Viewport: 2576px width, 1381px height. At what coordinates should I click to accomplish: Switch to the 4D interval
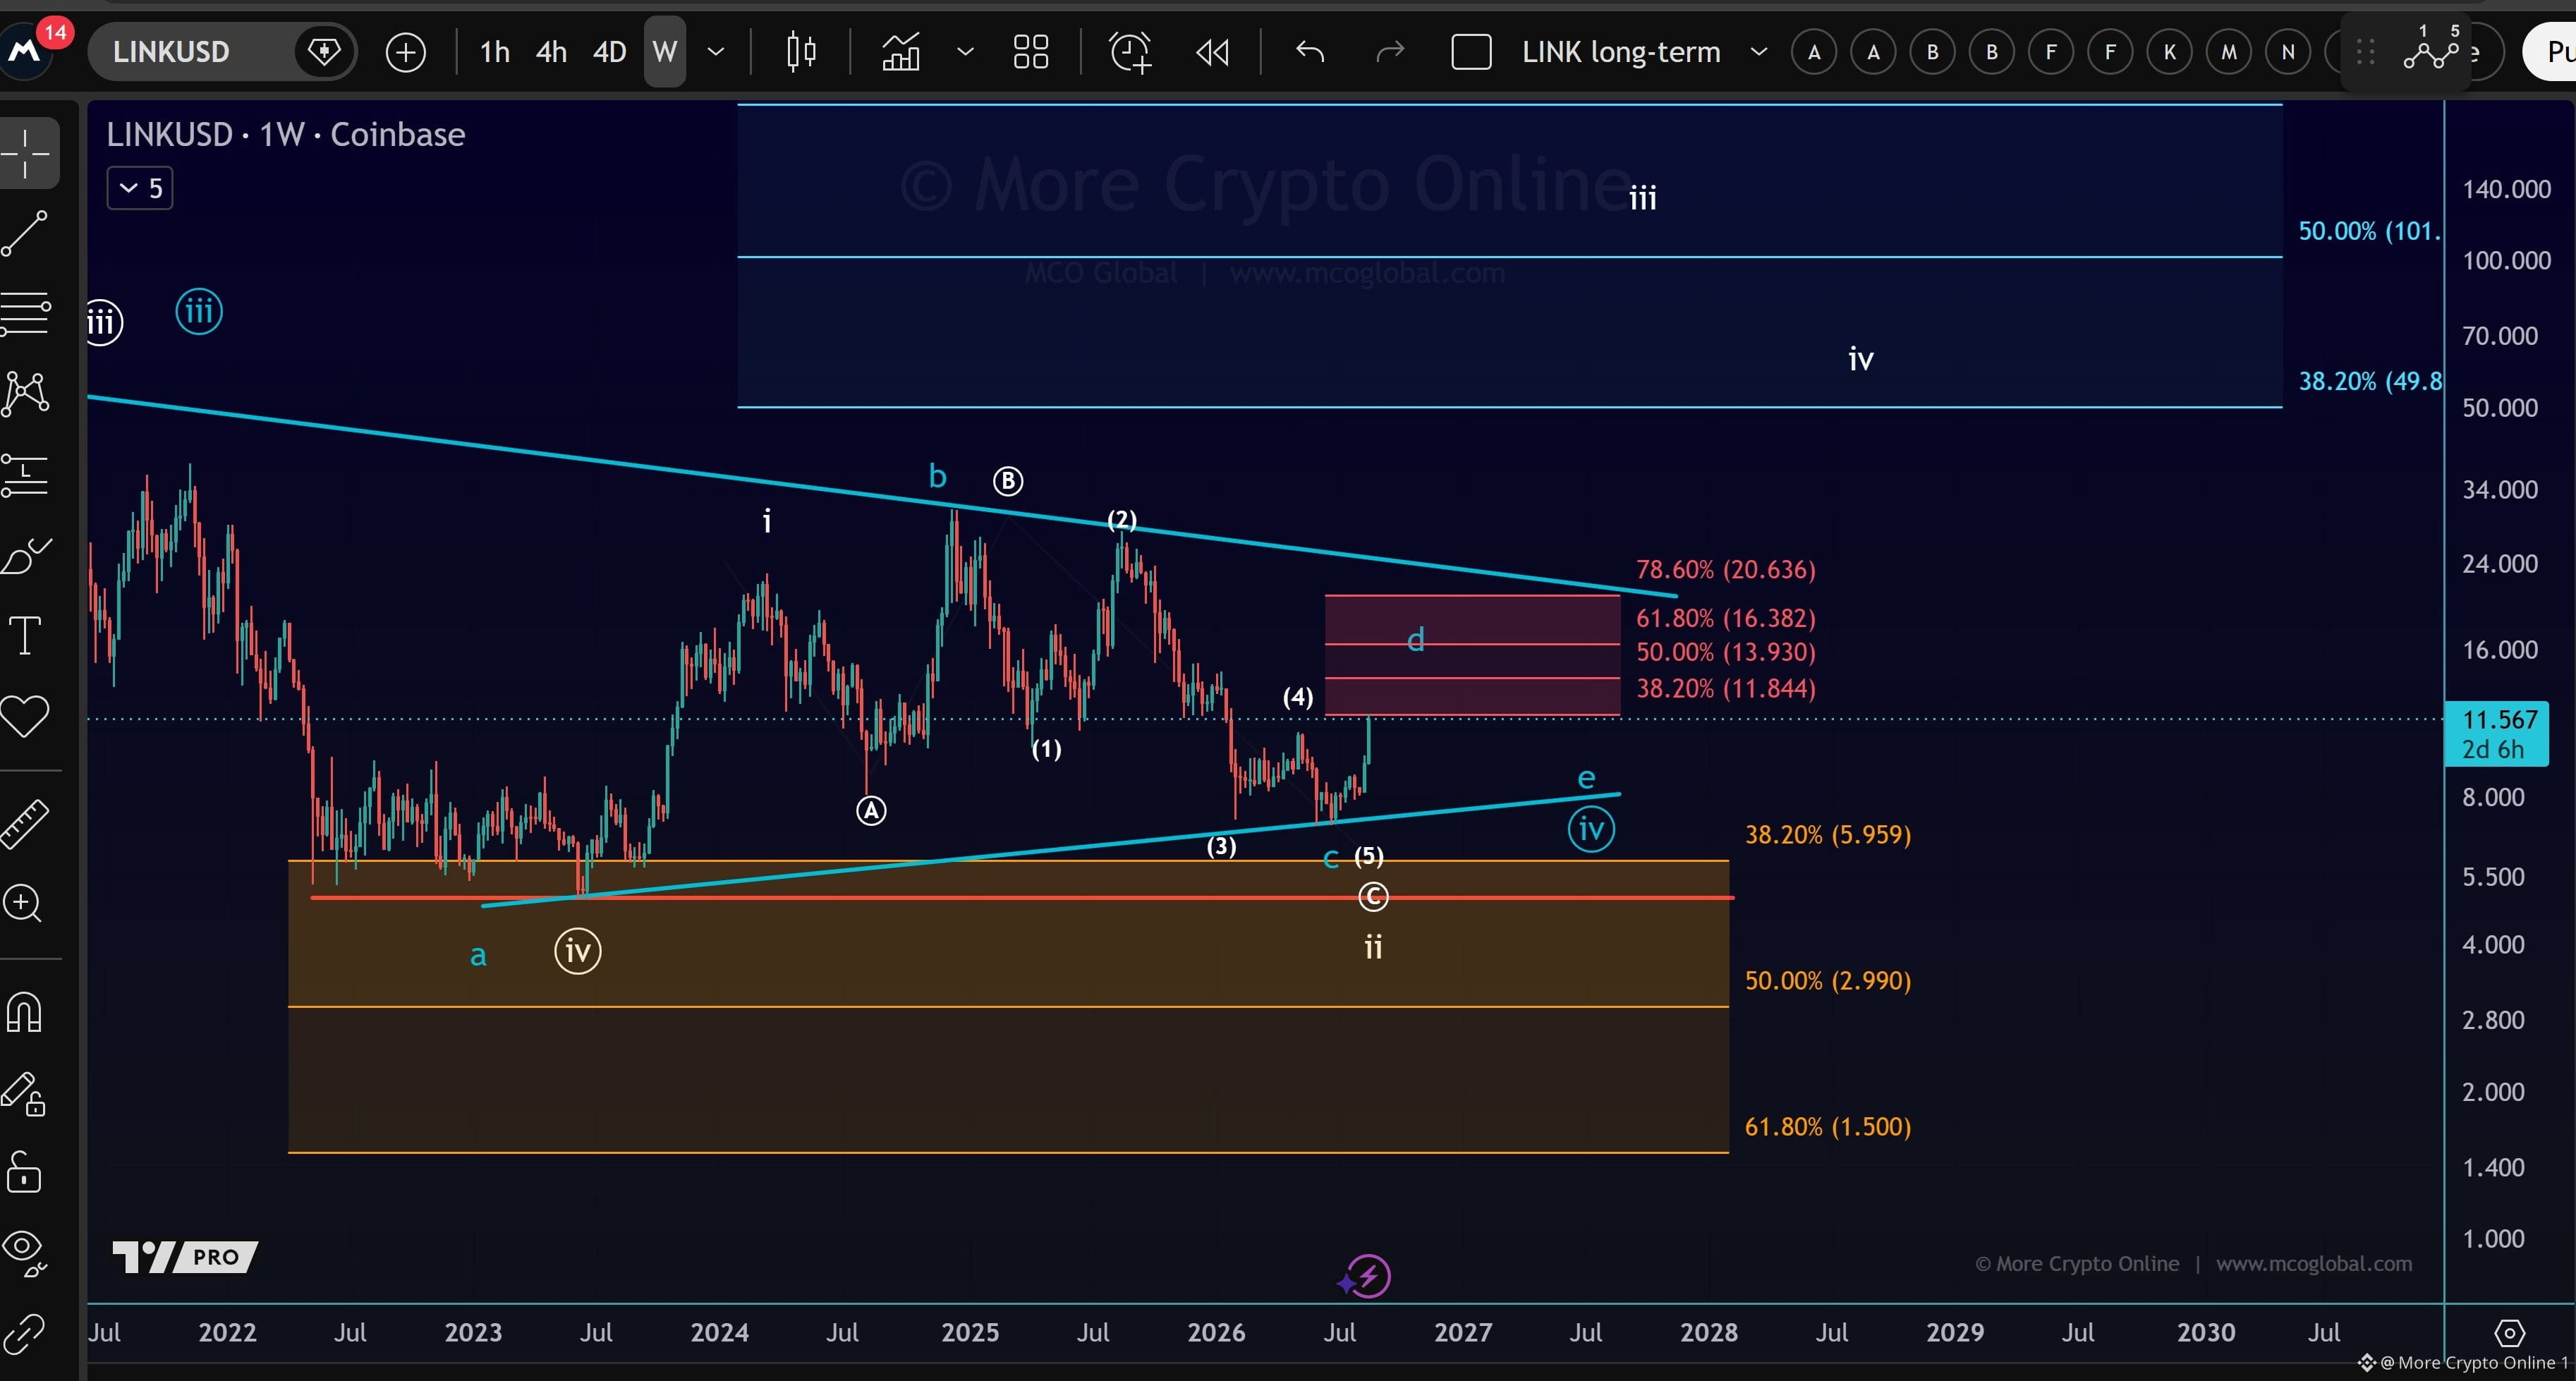coord(609,52)
